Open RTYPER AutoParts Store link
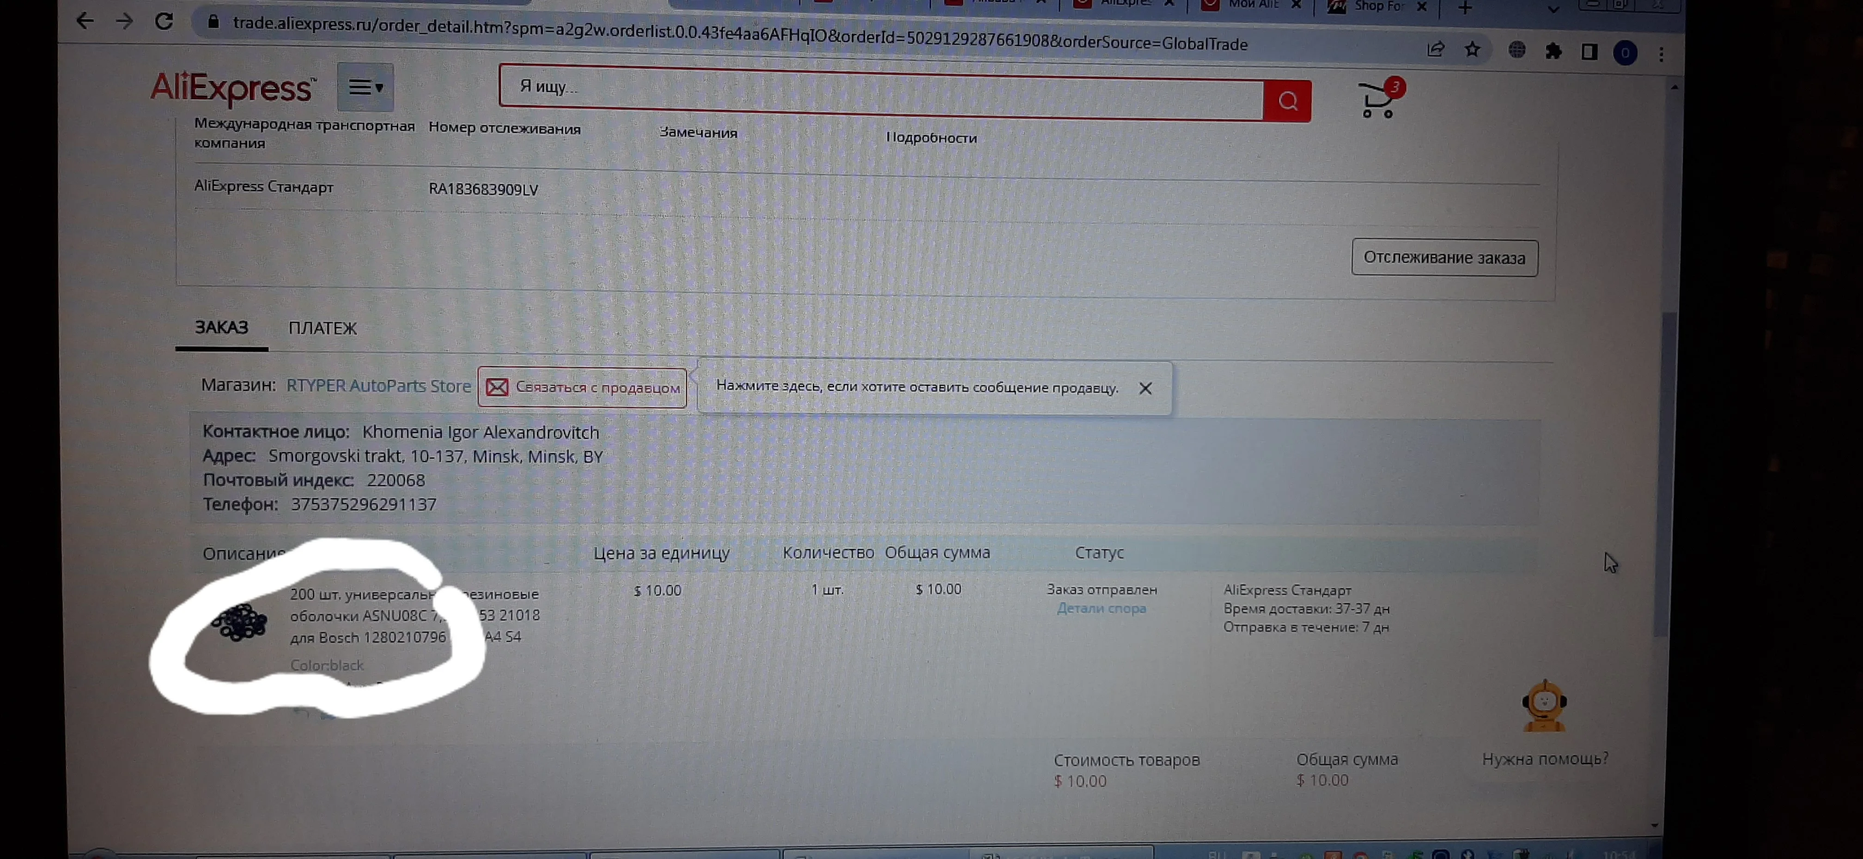This screenshot has height=859, width=1863. click(378, 385)
